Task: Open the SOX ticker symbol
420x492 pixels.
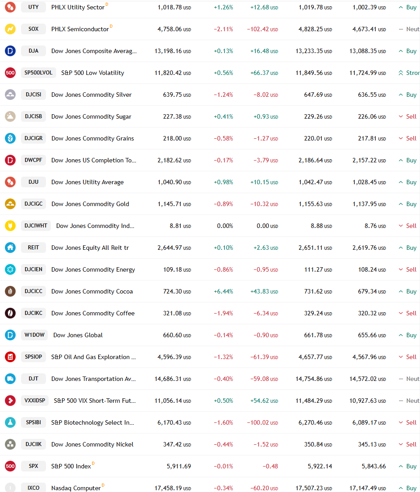Action: click(33, 29)
